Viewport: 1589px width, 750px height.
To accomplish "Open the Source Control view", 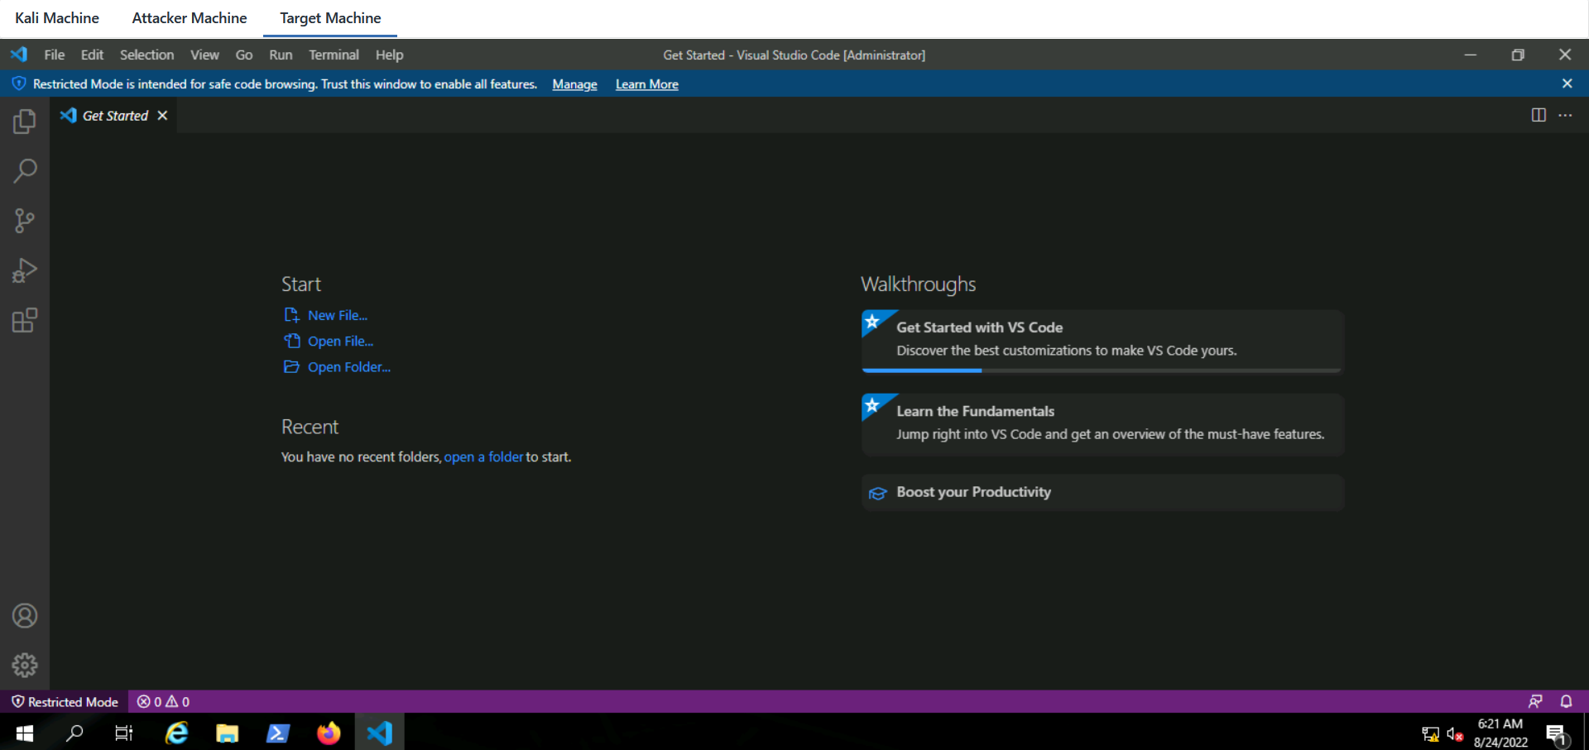I will click(x=25, y=221).
